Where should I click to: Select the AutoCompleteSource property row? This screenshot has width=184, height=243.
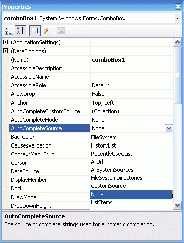tap(50, 128)
